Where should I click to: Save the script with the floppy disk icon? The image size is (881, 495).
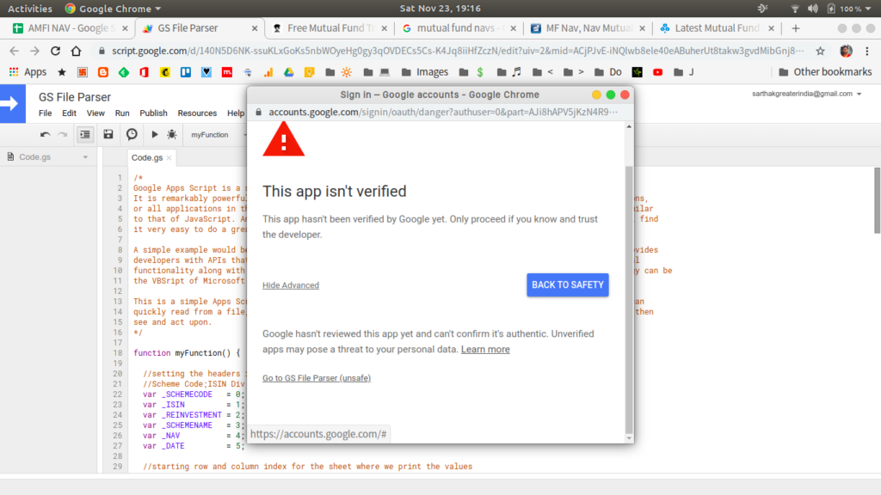[108, 135]
